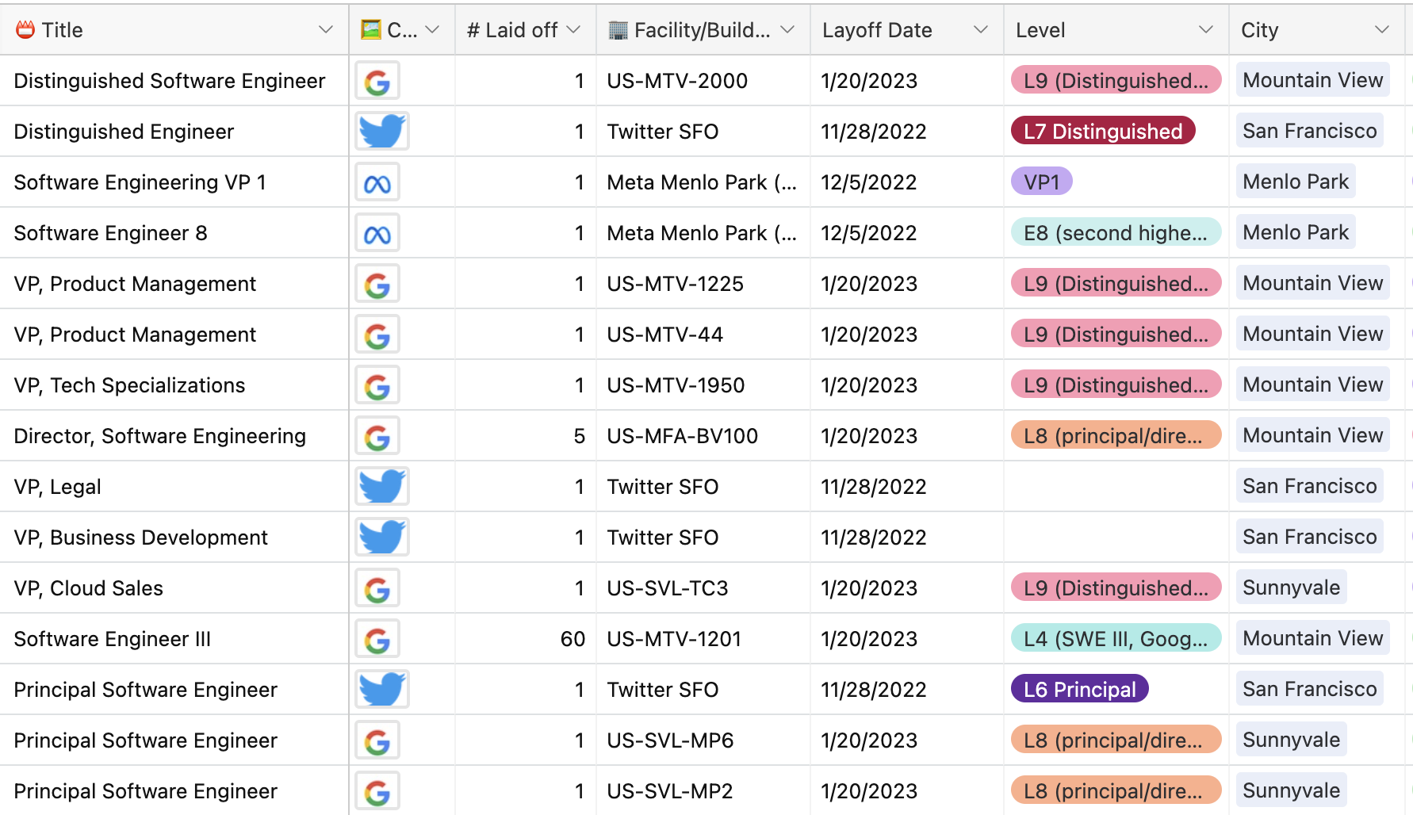Click the picture icon in the Company column header
The width and height of the screenshot is (1413, 815).
click(373, 29)
